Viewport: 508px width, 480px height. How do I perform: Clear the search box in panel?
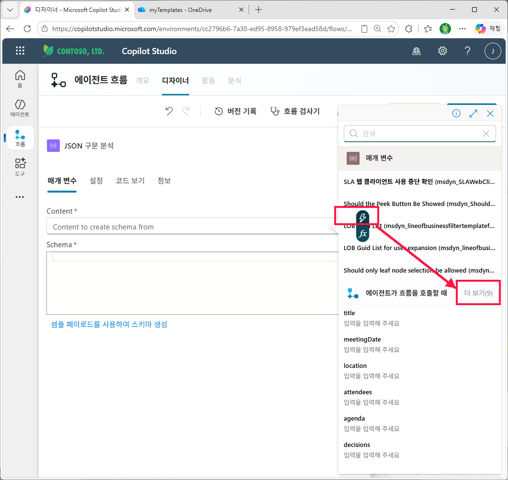485,134
